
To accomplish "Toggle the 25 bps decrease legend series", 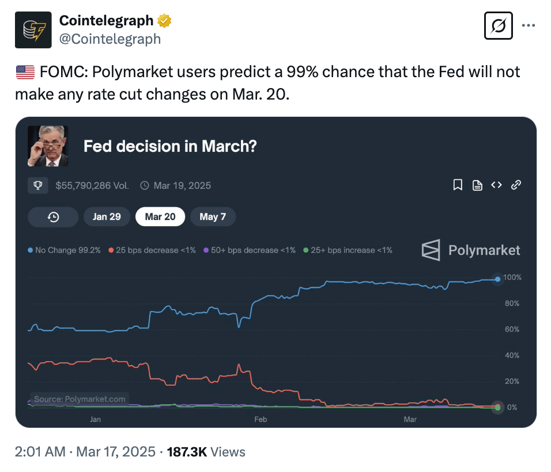I will [152, 250].
